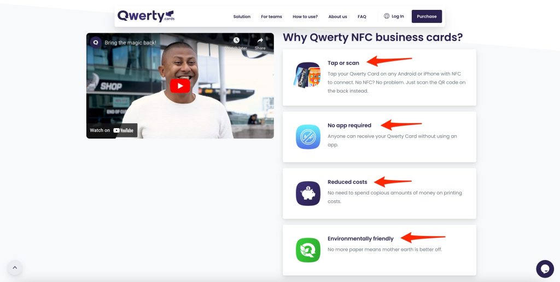The image size is (560, 282).
Task: Click the Qwerty cards logo
Action: pos(145,16)
